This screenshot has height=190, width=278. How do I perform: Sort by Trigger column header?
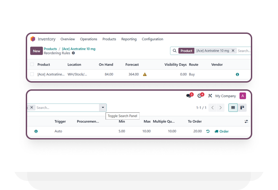click(60, 121)
